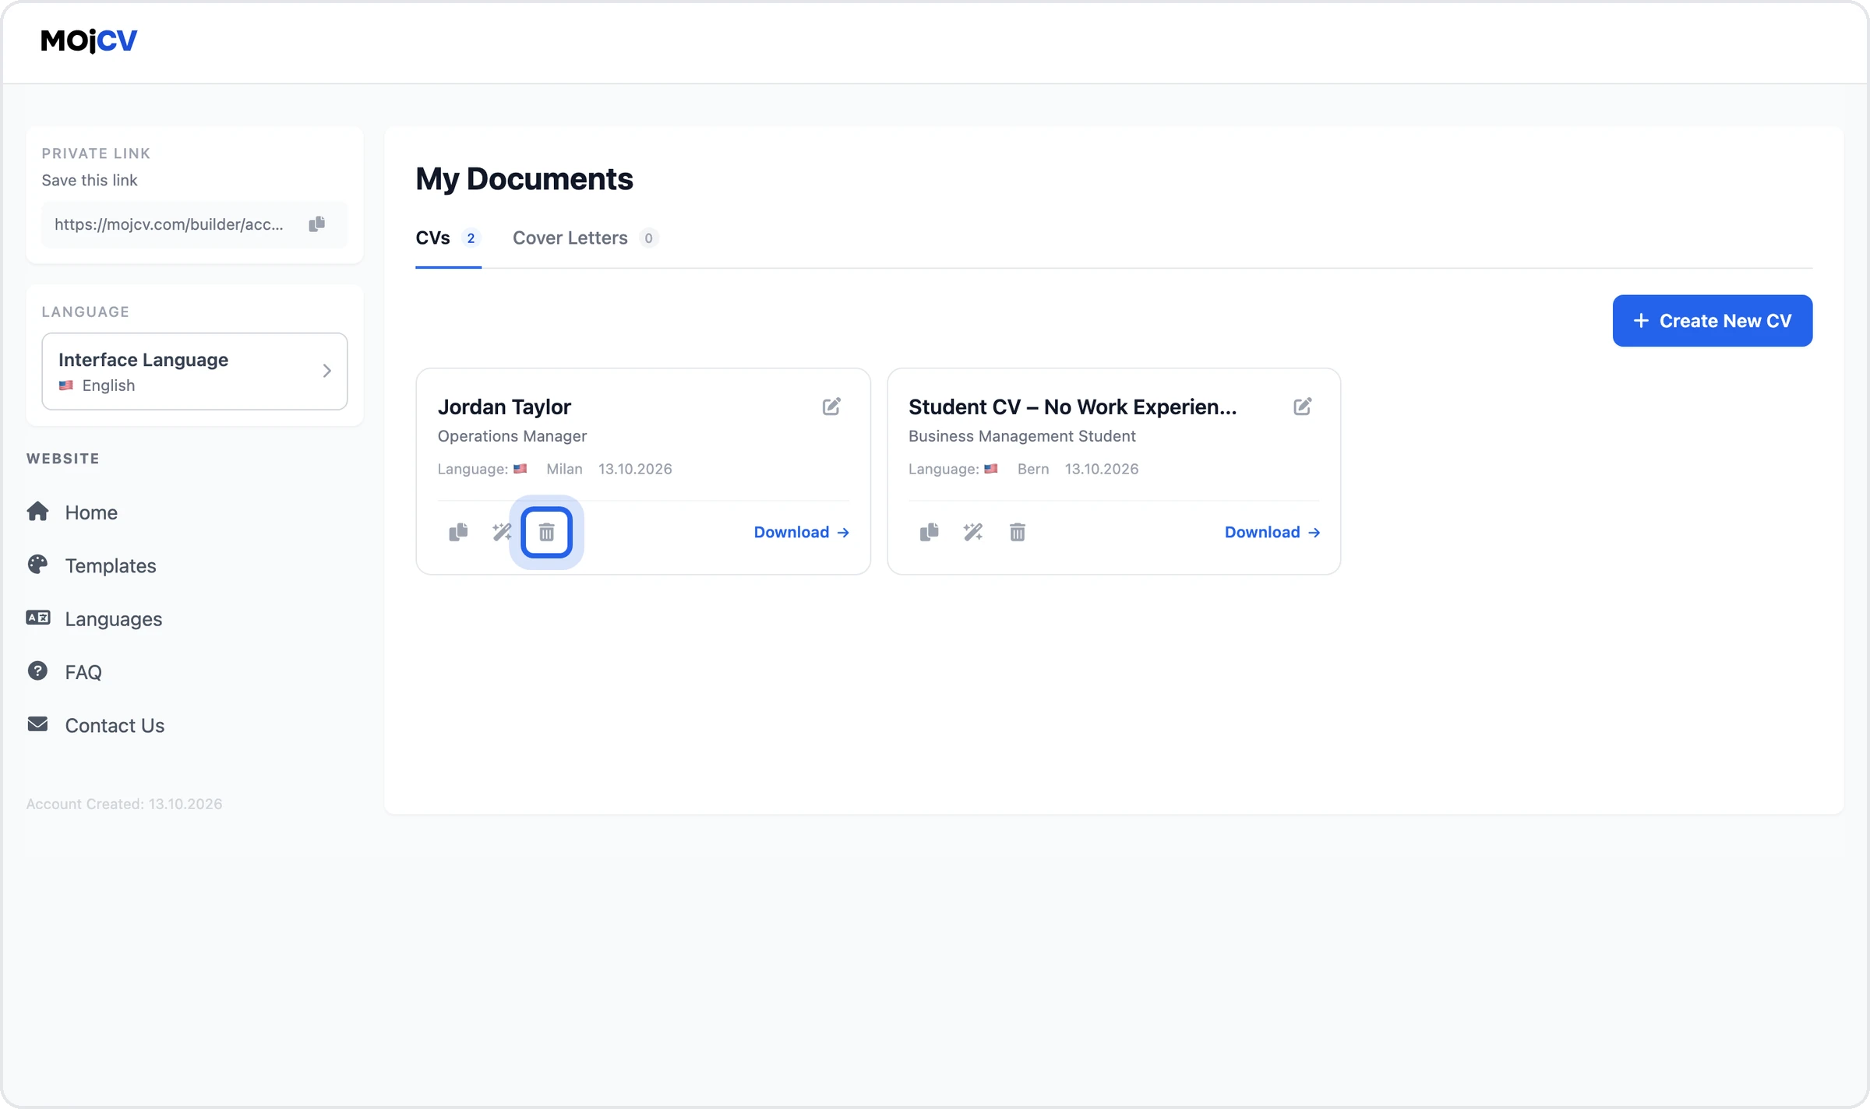Click the Student CV – No Work Experien... title

tap(1072, 407)
